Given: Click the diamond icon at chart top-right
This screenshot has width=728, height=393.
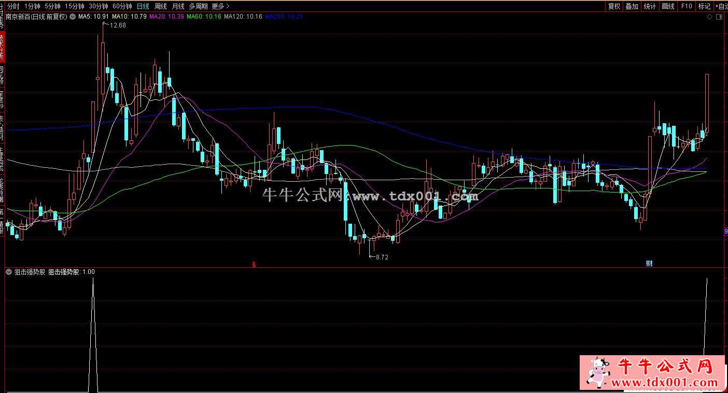Looking at the screenshot, I should [x=710, y=17].
